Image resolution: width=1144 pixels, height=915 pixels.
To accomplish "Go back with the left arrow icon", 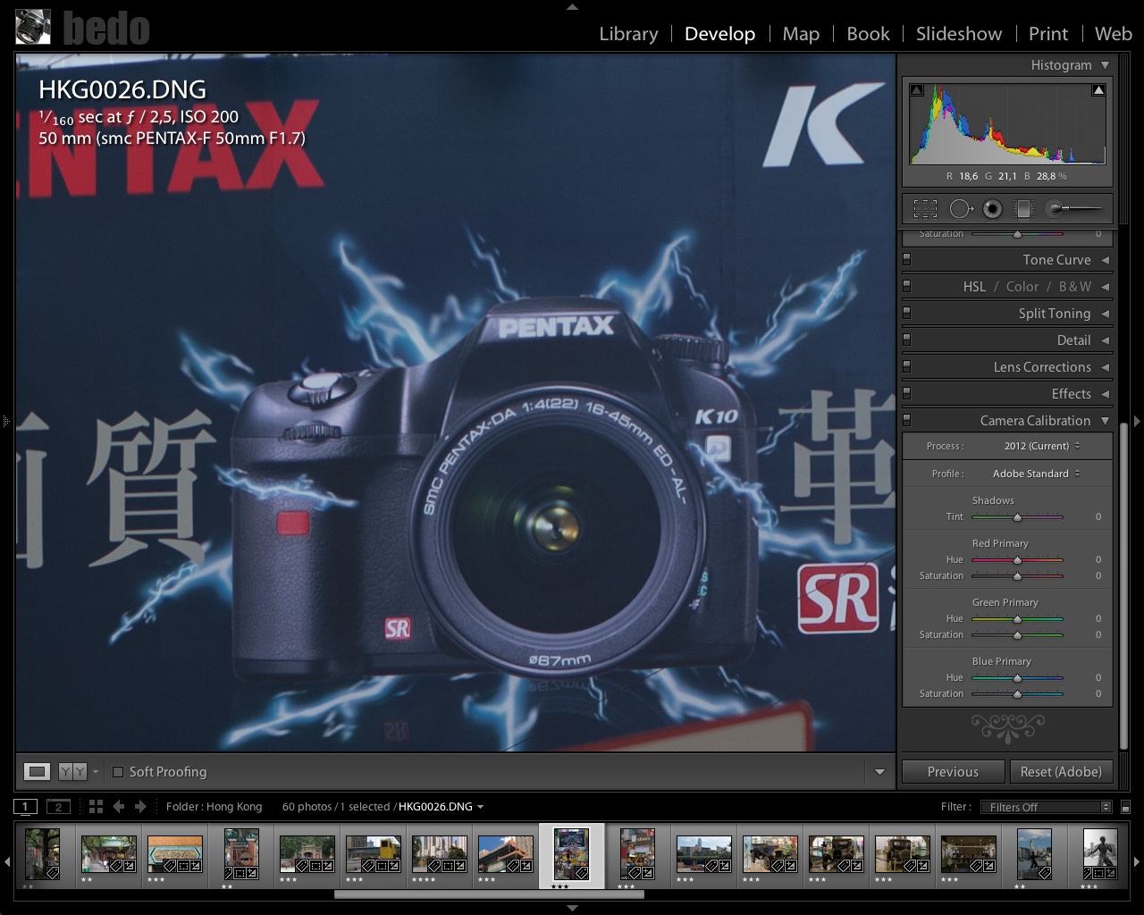I will point(118,807).
